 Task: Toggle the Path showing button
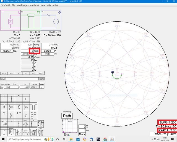(67, 116)
